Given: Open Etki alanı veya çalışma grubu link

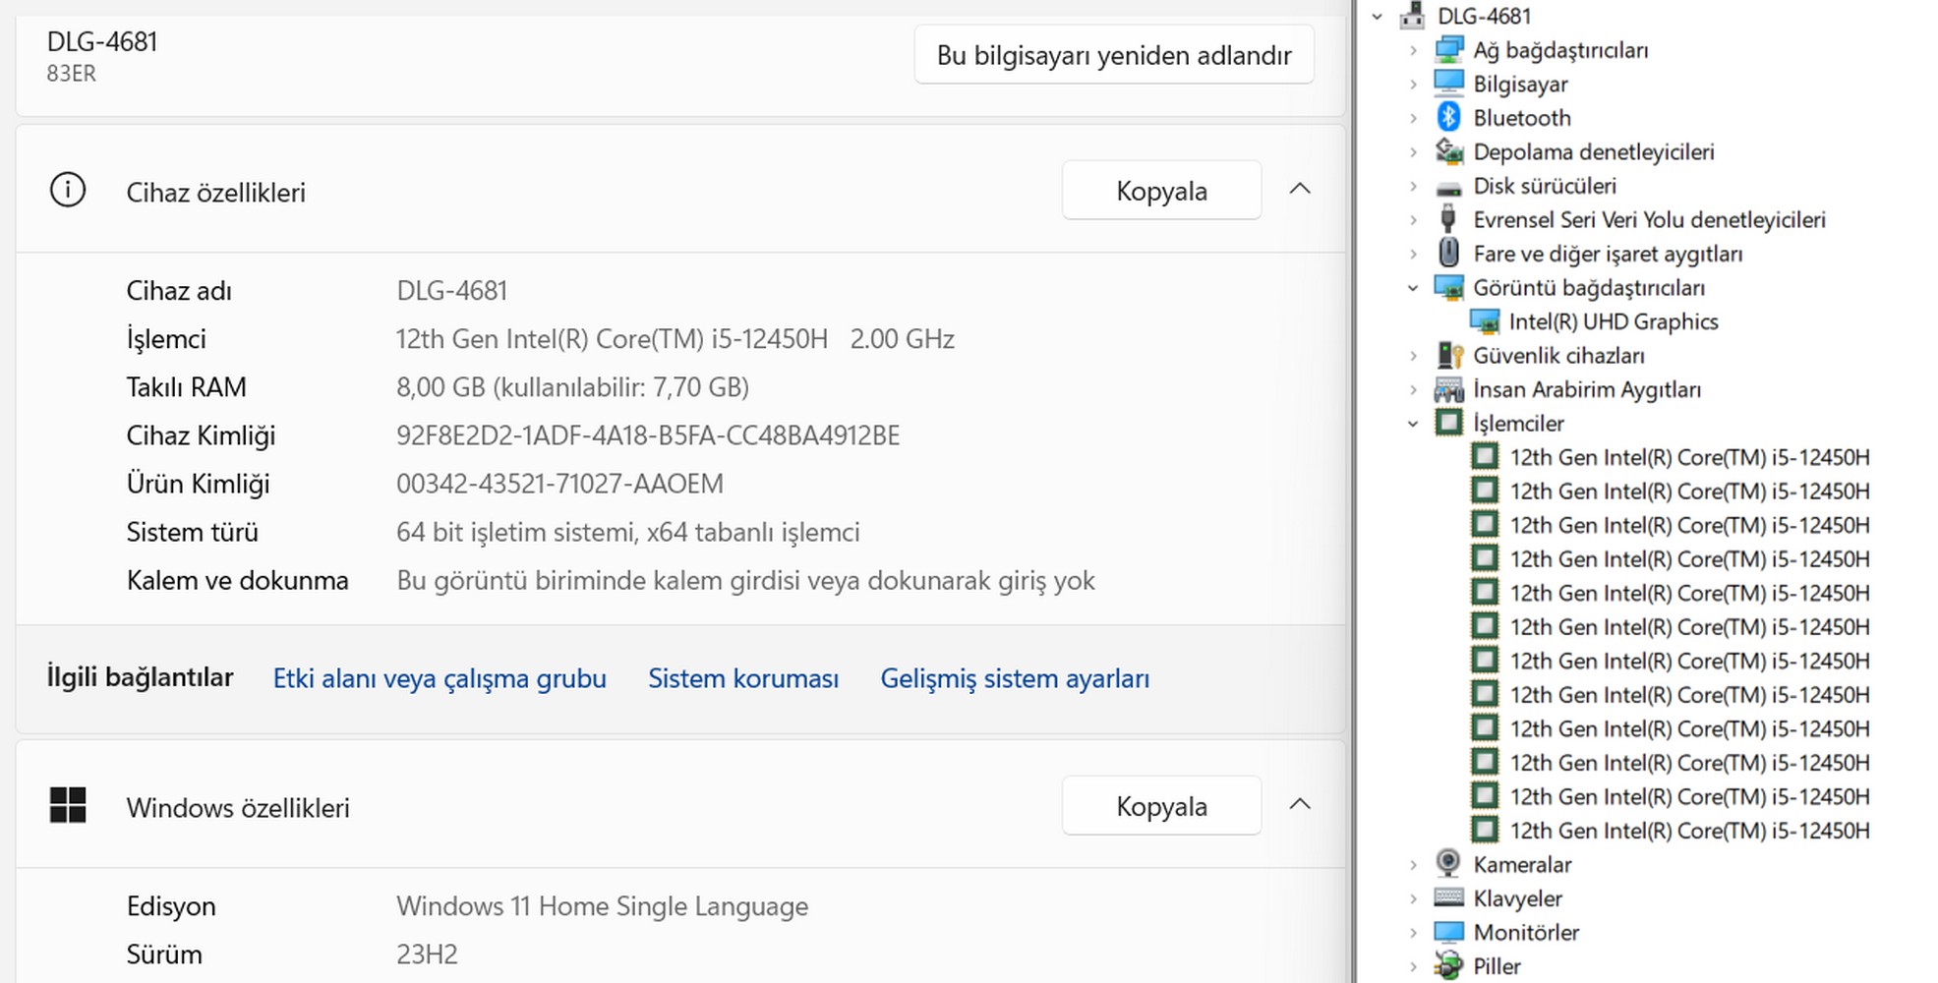Looking at the screenshot, I should (x=440, y=678).
